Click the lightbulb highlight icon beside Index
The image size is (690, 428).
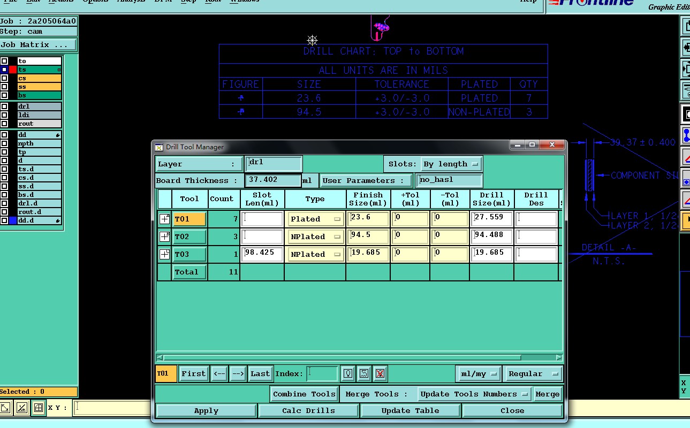pos(348,373)
